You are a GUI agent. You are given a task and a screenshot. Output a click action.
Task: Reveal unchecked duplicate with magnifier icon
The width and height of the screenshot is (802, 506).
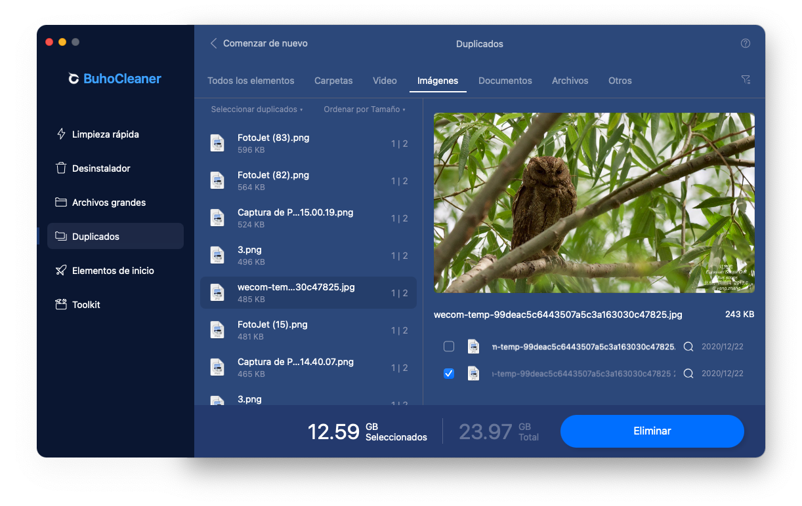pyautogui.click(x=688, y=346)
